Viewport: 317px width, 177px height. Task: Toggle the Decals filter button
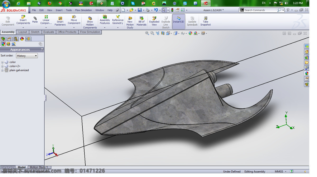(8, 44)
